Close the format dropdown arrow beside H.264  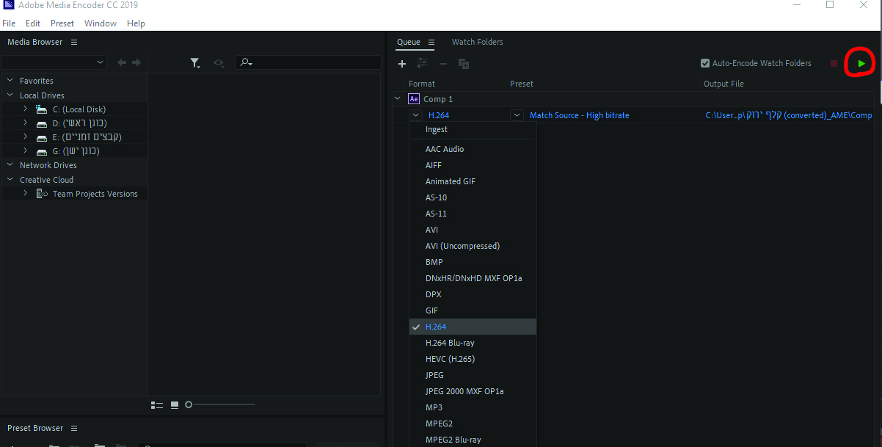pyautogui.click(x=416, y=115)
